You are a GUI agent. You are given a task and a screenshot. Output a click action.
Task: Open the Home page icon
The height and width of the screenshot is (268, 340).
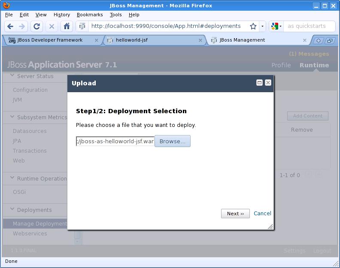pyautogui.click(x=67, y=27)
